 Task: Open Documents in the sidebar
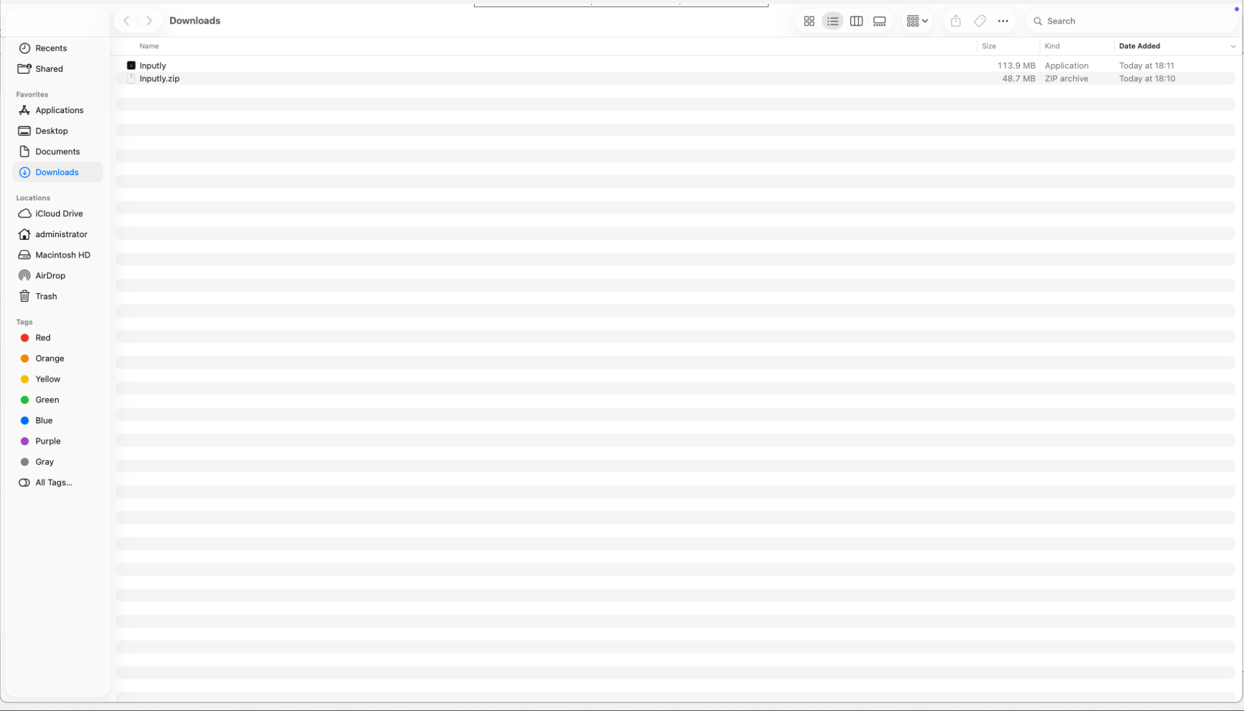point(58,152)
